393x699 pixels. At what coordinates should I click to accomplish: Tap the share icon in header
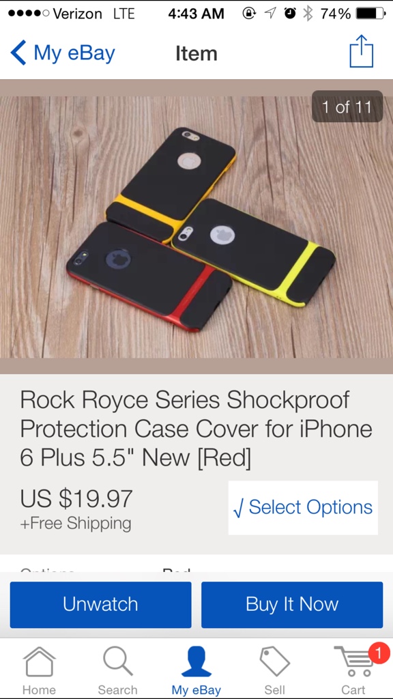click(361, 51)
